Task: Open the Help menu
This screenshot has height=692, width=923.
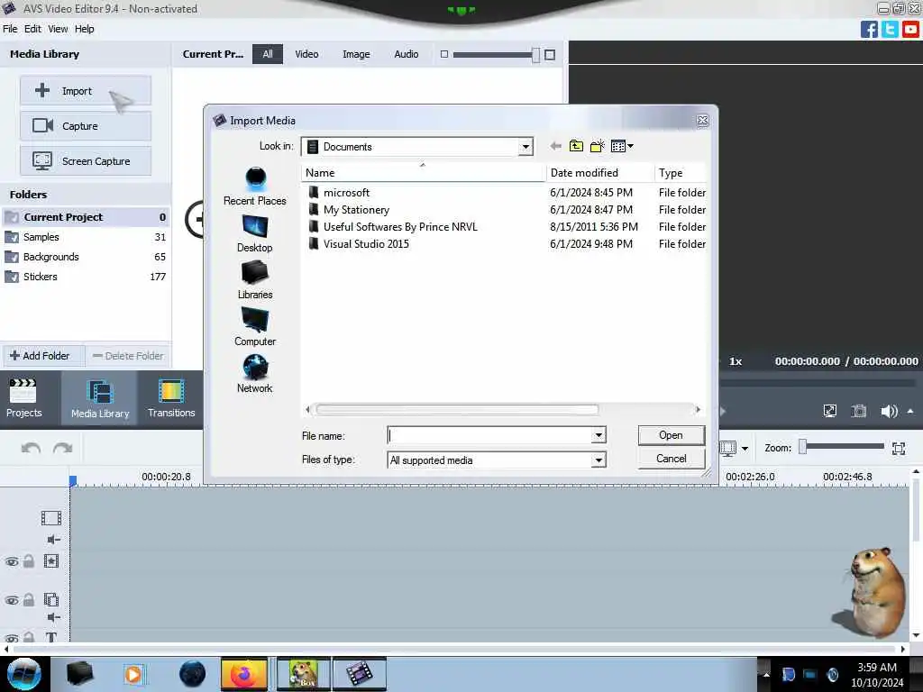Action: [x=84, y=29]
